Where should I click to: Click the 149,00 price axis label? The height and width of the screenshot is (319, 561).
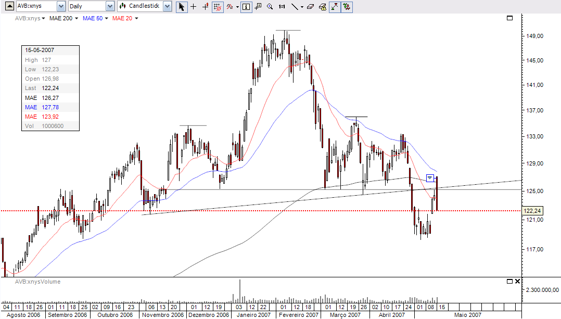[534, 36]
